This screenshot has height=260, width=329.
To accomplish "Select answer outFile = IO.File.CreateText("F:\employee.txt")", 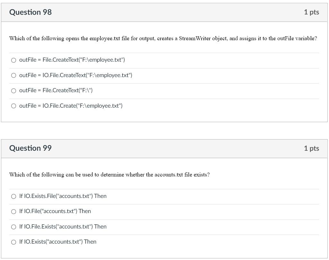I will tap(14, 75).
